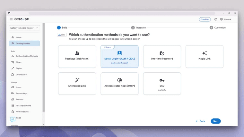This screenshot has width=244, height=137.
Task: Click the sidebar scrollbar down arrow
Action: [x=44, y=125]
